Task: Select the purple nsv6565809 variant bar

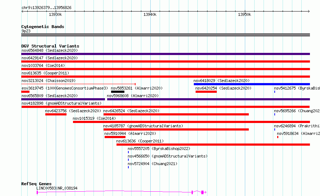Action: pyautogui.click(x=63, y=99)
